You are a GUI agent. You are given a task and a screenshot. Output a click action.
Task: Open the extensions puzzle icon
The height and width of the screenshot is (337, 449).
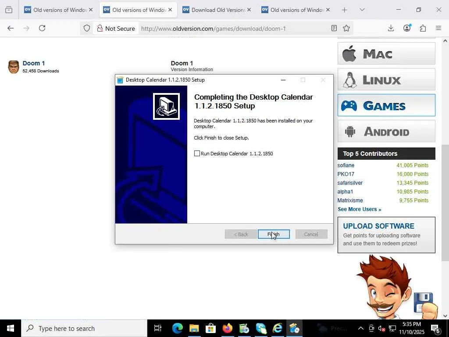click(x=423, y=28)
